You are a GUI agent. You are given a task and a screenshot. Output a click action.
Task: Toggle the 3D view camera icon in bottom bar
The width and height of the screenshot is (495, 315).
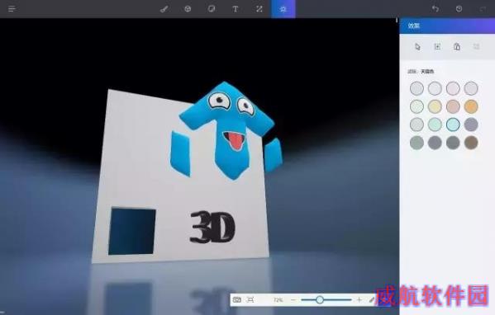[237, 299]
